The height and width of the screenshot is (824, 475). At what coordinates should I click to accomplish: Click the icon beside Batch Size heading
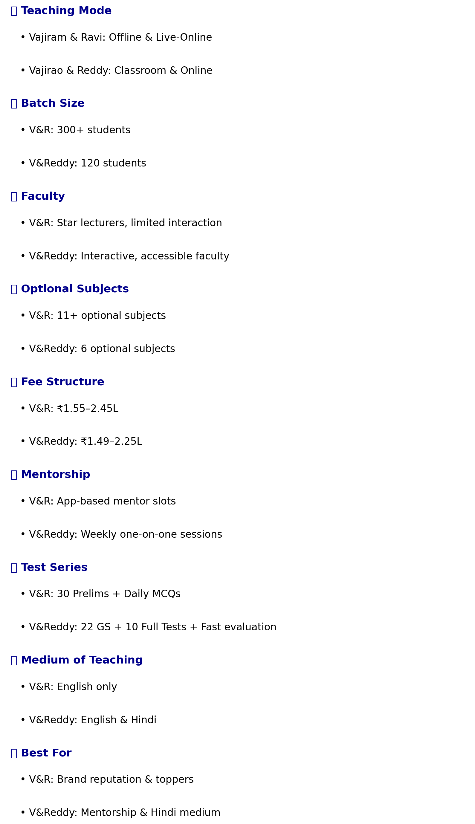click(x=14, y=103)
